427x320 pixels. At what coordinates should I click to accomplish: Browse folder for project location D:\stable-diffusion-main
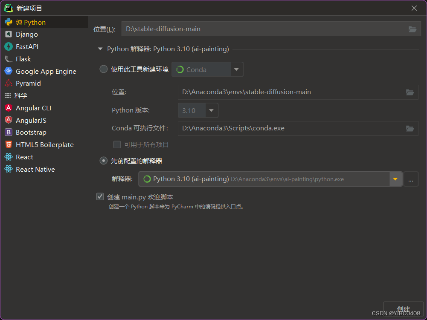412,29
